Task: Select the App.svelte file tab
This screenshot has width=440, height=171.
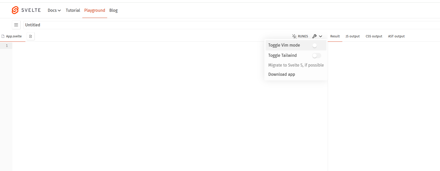Action: click(x=14, y=36)
